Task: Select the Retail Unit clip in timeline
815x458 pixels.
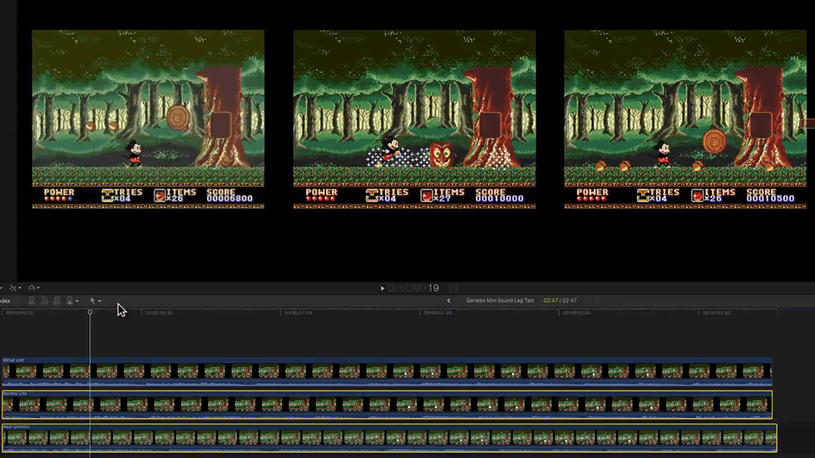Action: pyautogui.click(x=387, y=371)
